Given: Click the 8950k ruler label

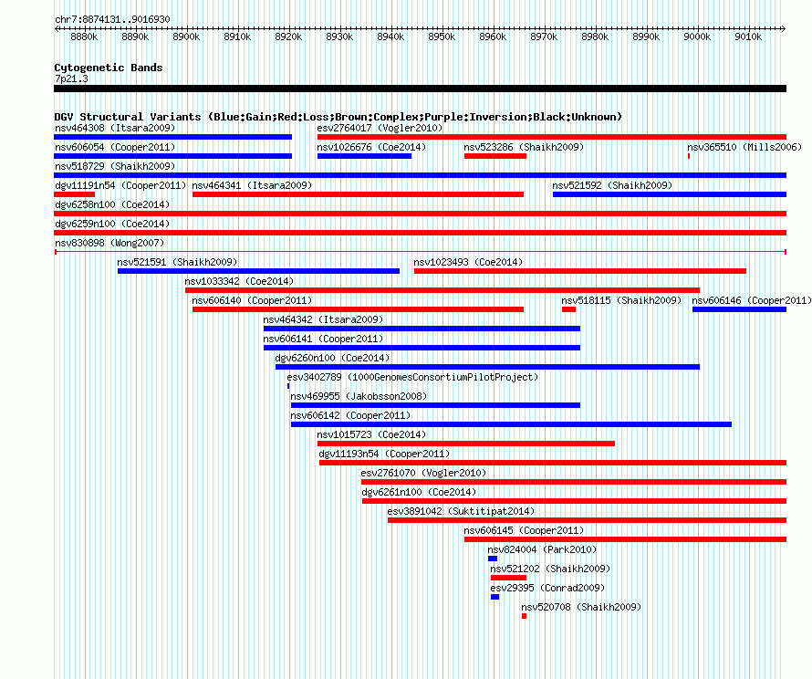Looking at the screenshot, I should click(x=442, y=37).
